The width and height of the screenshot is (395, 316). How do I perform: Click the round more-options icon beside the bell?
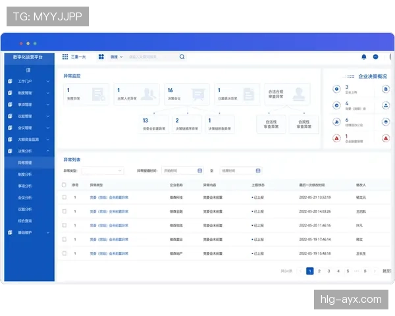(x=376, y=57)
